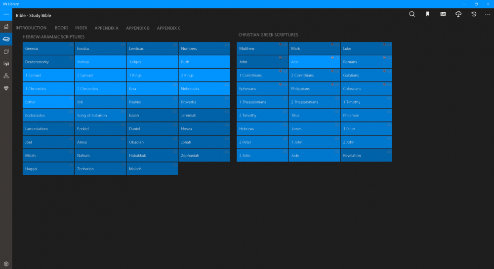This screenshot has height=269, width=494.
Task: Select the Bible icon in the sidebar
Action: 6,39
